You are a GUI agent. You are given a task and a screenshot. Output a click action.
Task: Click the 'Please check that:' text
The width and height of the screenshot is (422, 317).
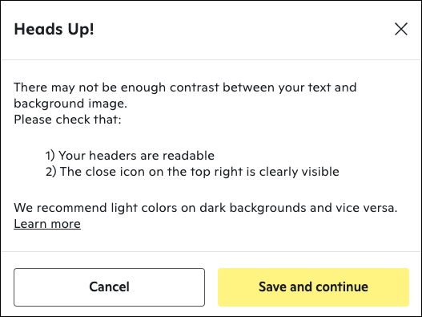point(67,120)
